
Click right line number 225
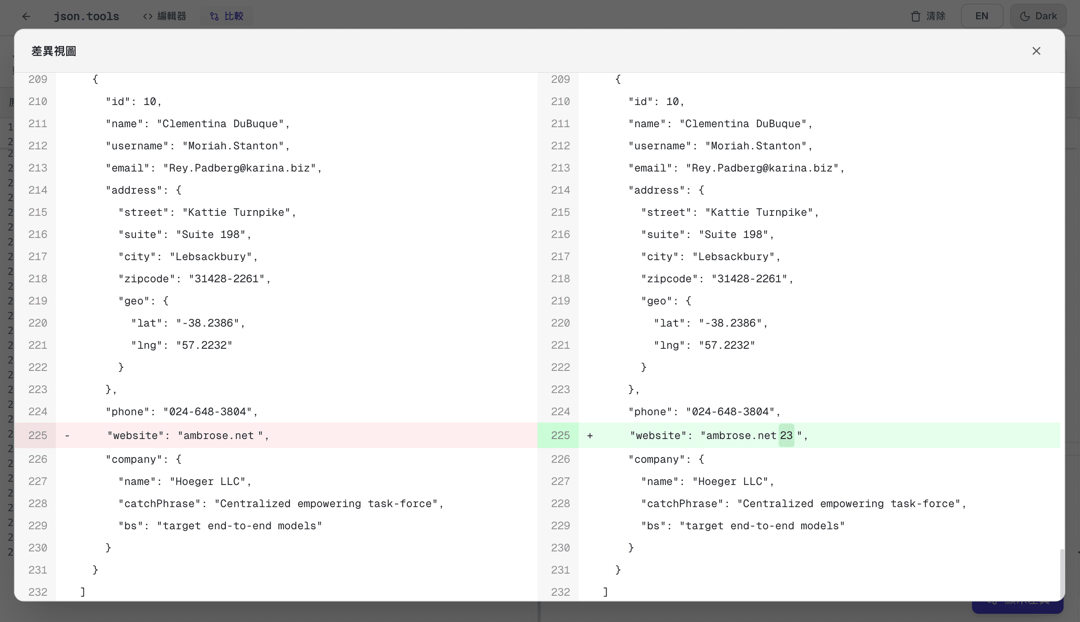[560, 435]
